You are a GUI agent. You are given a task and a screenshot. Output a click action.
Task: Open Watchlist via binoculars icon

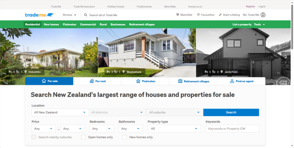(x=178, y=15)
